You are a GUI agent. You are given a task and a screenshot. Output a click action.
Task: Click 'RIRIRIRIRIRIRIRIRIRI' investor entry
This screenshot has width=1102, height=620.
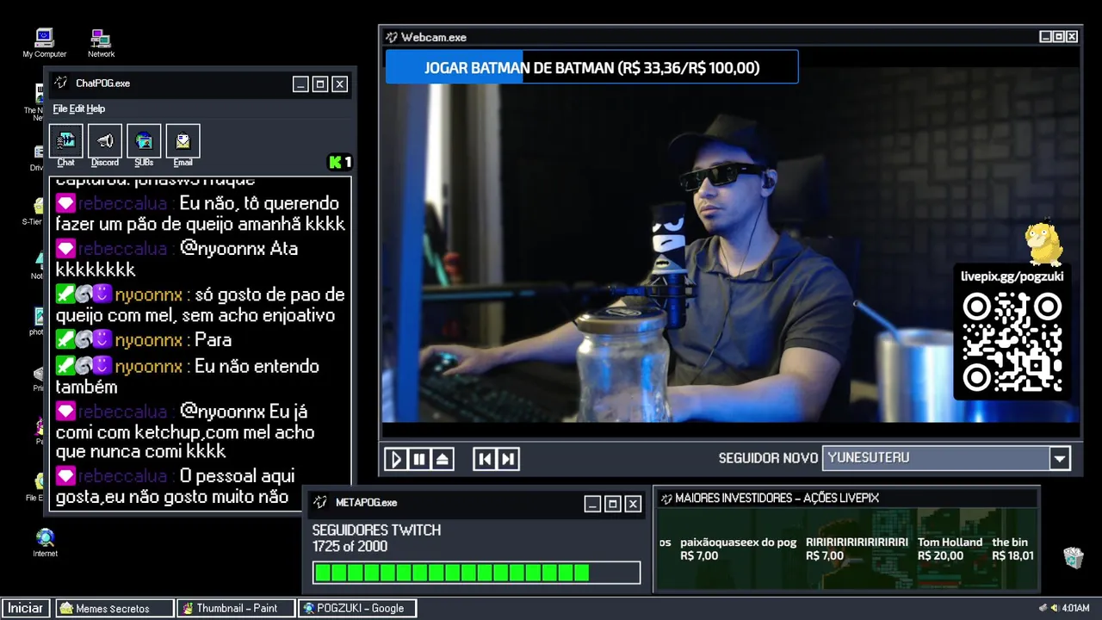click(x=857, y=549)
